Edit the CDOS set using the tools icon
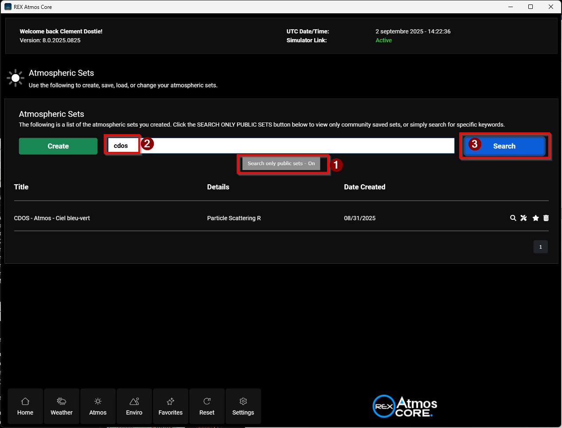The width and height of the screenshot is (562, 428). click(x=524, y=218)
